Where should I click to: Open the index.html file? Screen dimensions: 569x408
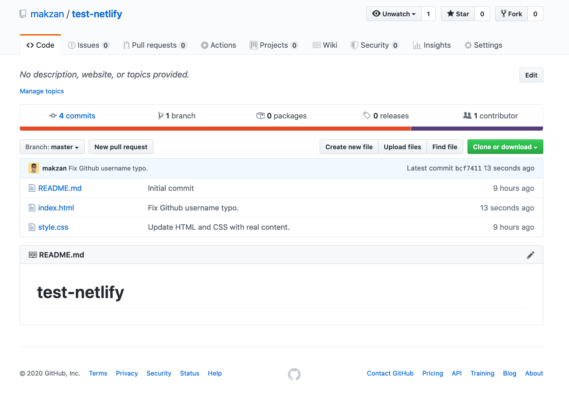tap(56, 208)
